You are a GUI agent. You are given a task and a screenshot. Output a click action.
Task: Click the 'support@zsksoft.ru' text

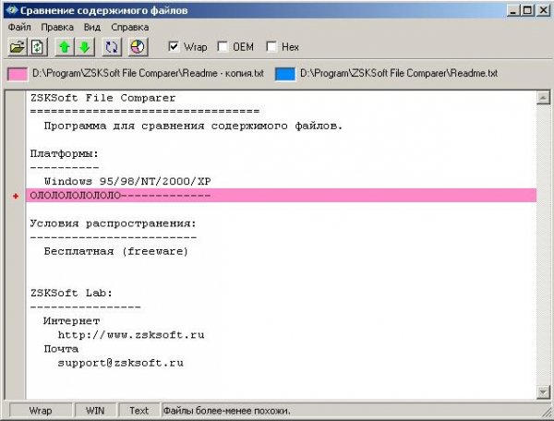click(120, 363)
